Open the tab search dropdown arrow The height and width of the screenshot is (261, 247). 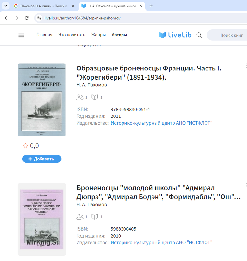[x=6, y=6]
